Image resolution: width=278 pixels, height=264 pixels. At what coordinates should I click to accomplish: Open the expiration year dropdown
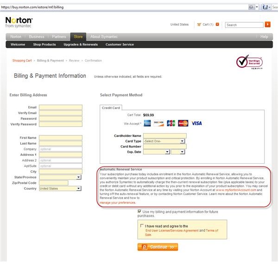(x=178, y=152)
